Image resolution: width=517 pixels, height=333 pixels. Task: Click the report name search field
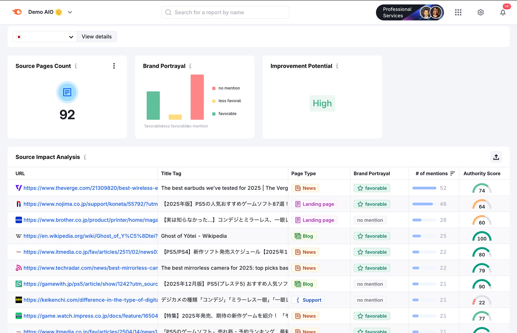click(x=225, y=12)
